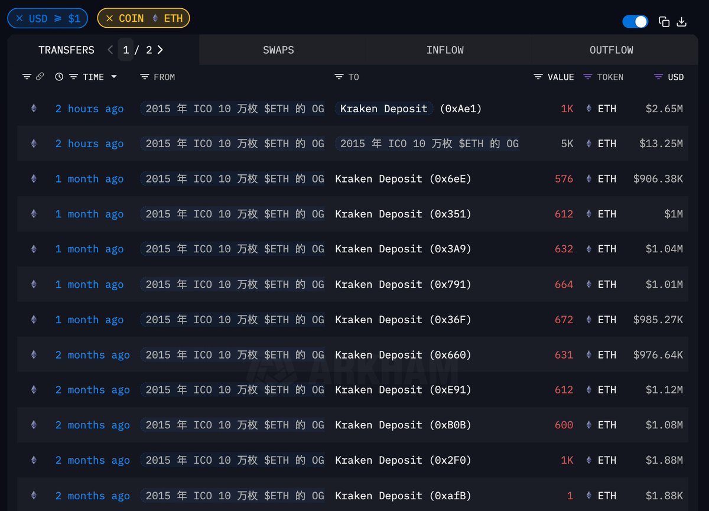Open FROM entity in the 0xafB row
The width and height of the screenshot is (709, 511).
point(232,496)
